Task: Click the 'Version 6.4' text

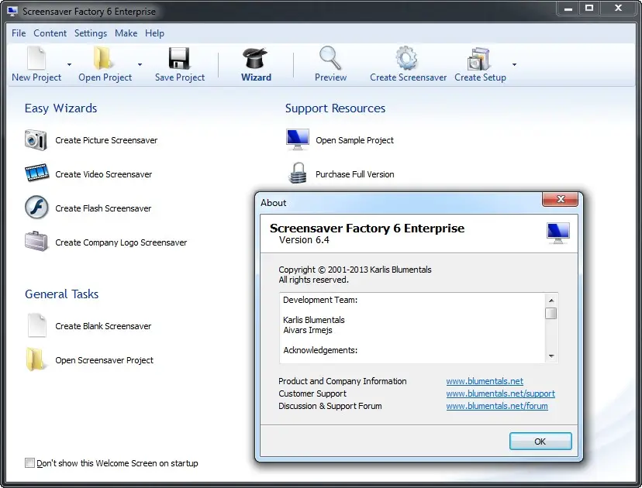Action: pos(304,240)
